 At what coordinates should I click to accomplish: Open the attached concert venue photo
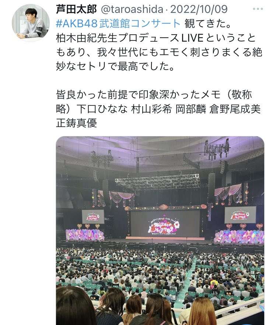pos(160,231)
